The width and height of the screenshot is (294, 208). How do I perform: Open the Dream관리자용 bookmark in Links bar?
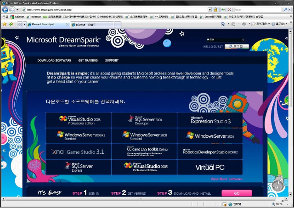pyautogui.click(x=211, y=17)
